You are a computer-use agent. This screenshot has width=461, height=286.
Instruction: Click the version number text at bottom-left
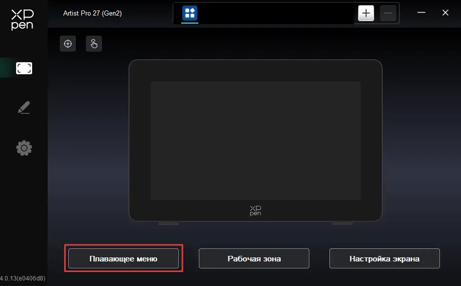(x=23, y=278)
